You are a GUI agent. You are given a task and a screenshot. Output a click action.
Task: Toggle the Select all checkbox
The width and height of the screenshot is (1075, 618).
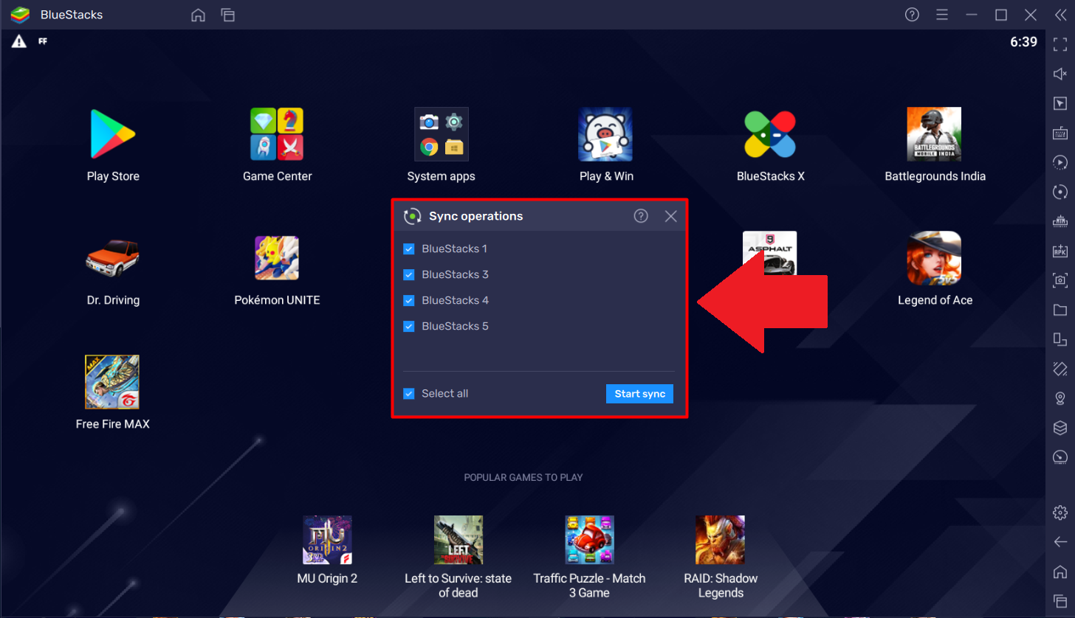pyautogui.click(x=408, y=394)
